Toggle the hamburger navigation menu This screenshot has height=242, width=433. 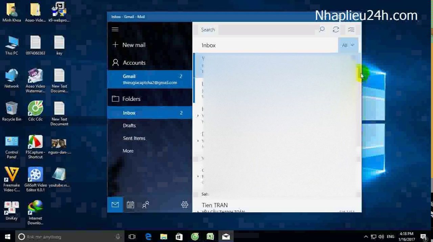[x=115, y=29]
